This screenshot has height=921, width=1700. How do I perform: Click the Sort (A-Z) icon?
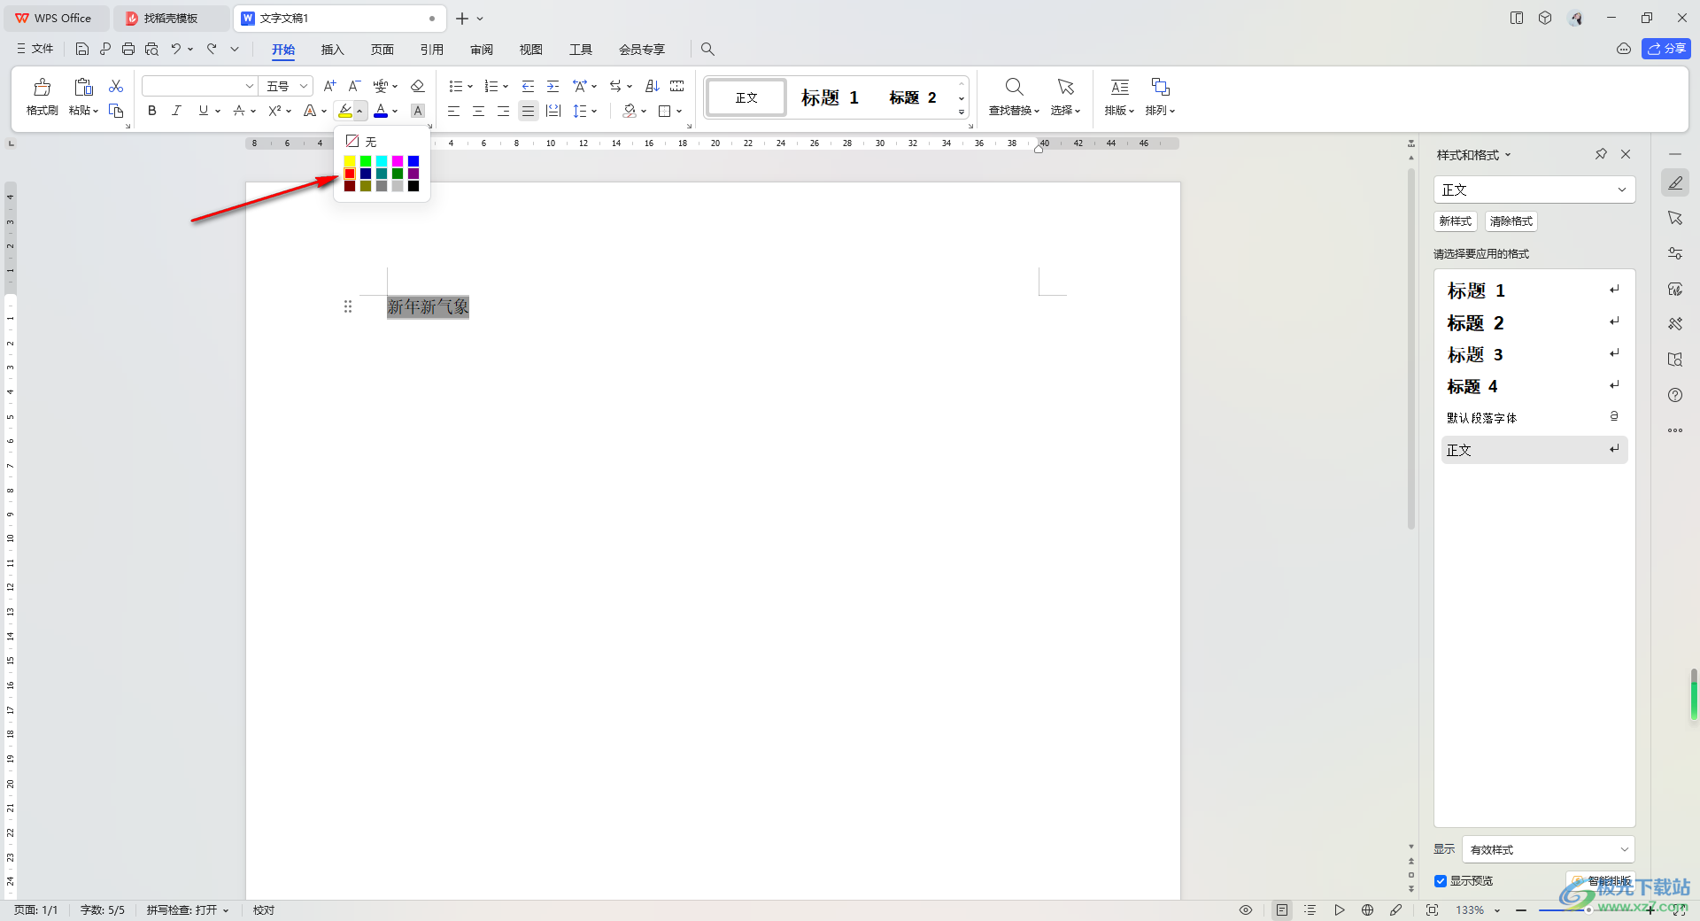(652, 86)
